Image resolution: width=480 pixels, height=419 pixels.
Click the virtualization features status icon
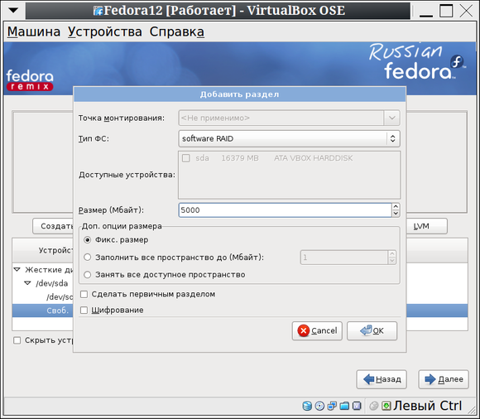(x=357, y=406)
